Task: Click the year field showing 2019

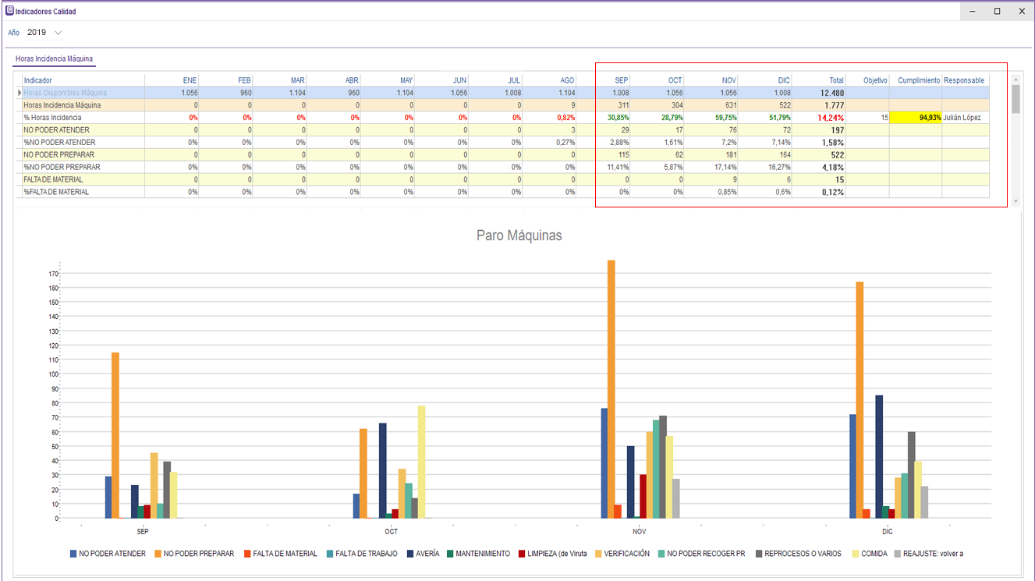Action: (x=37, y=33)
